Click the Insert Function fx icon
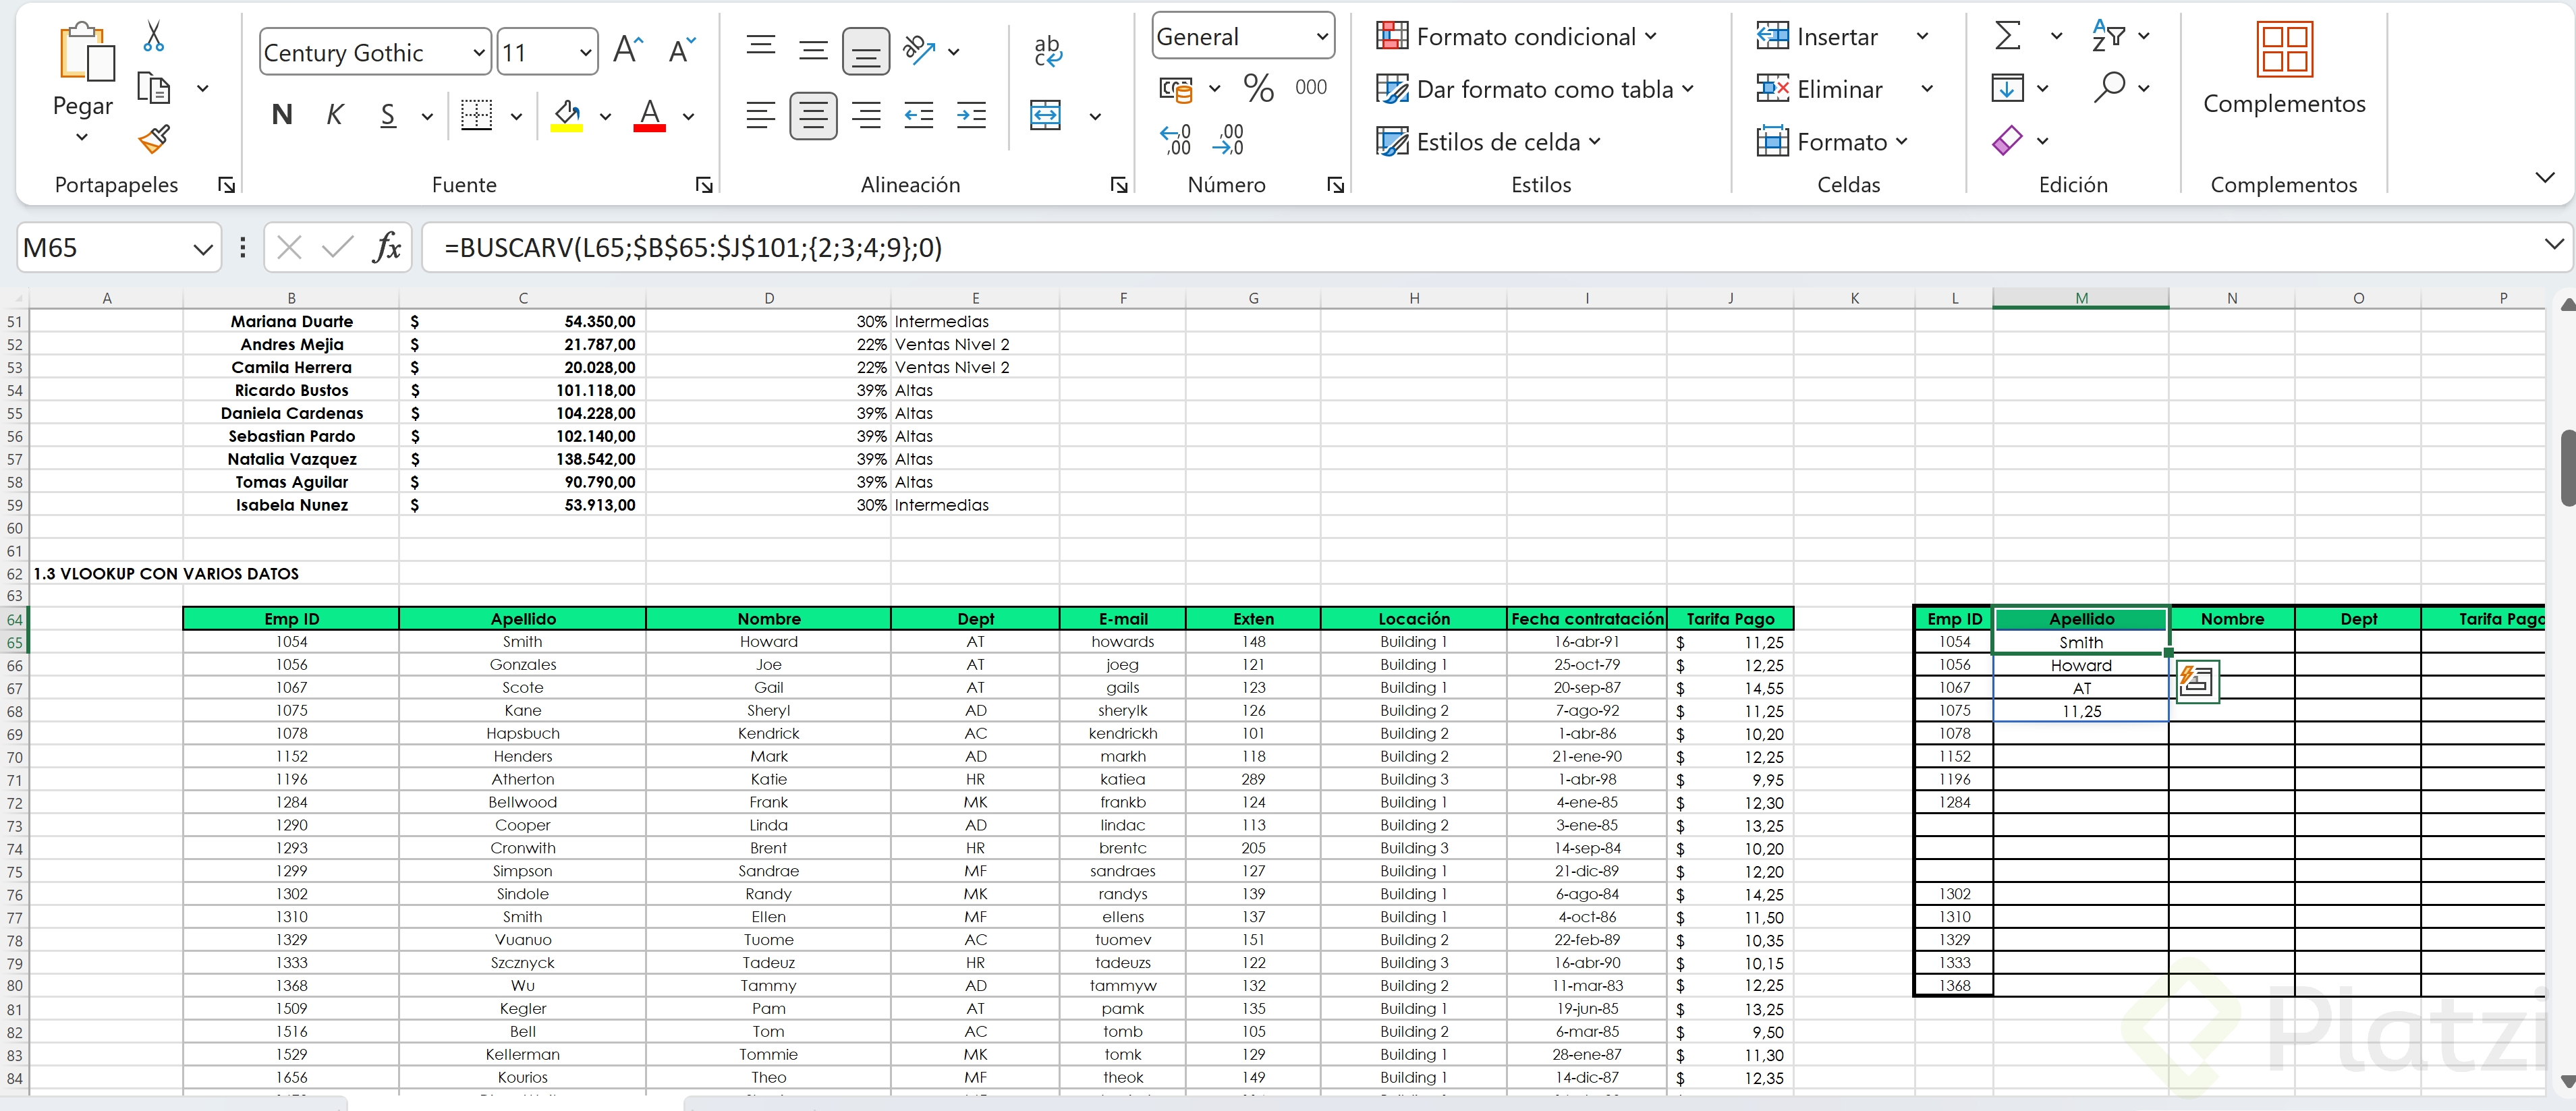This screenshot has height=1111, width=2576. click(387, 247)
